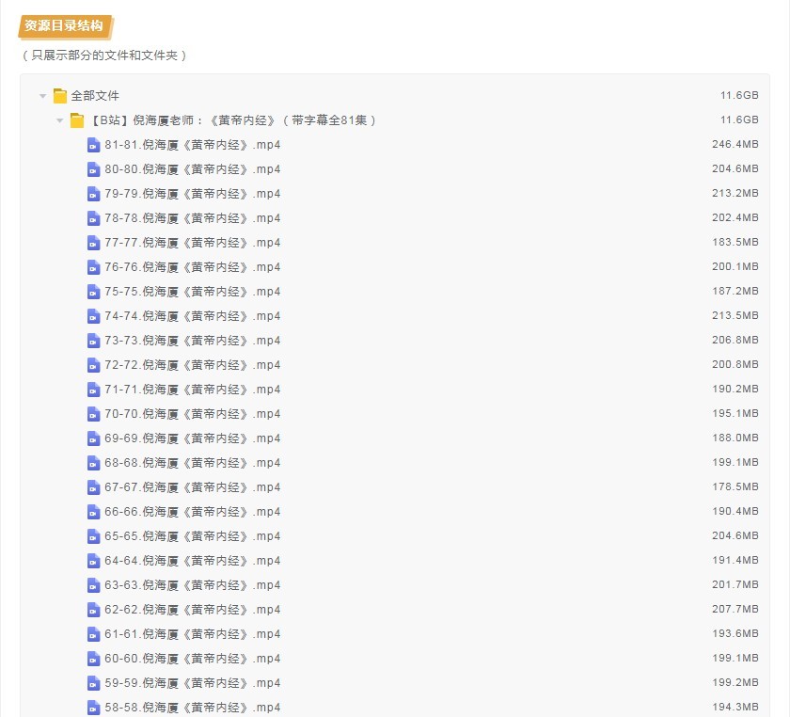Click video icon of 65-65.倪海厦 file
The height and width of the screenshot is (717, 790).
coord(94,536)
